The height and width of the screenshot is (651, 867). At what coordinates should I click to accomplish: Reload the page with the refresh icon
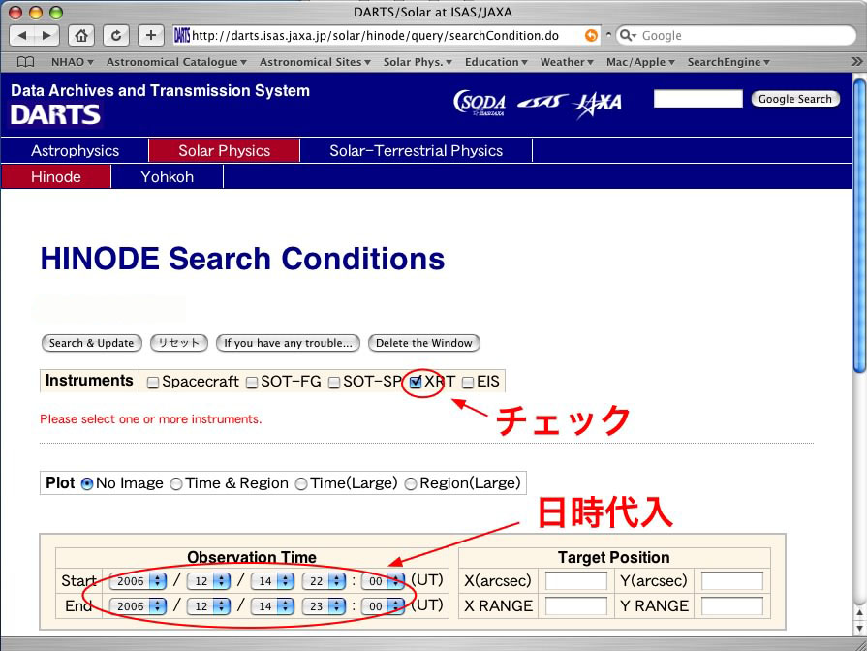point(116,36)
